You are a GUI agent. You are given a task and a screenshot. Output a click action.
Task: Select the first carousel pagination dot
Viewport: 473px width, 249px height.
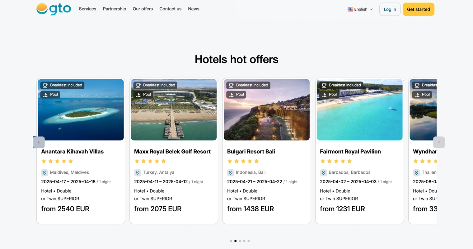pos(231,241)
